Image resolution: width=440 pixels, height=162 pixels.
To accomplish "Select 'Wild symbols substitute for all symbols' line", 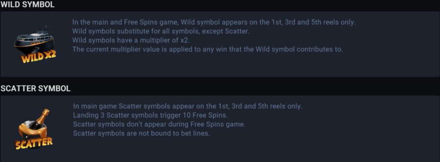I will coord(161,31).
